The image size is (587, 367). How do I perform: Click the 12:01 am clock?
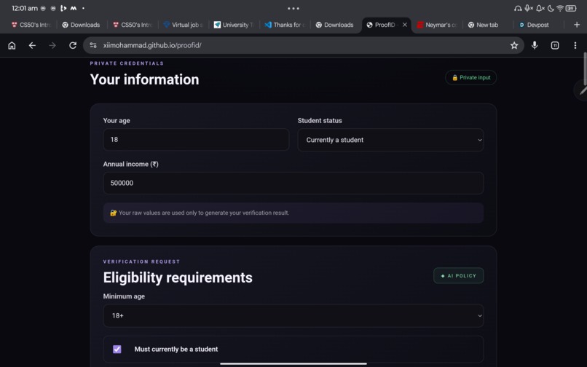25,8
